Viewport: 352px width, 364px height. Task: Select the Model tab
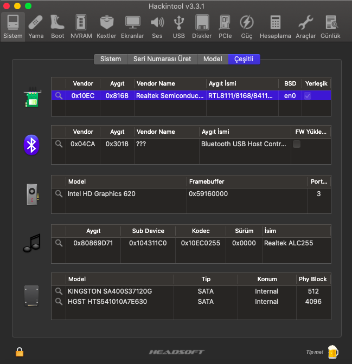[213, 59]
